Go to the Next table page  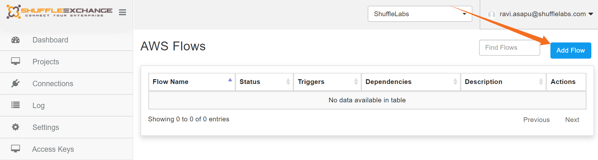(x=572, y=120)
